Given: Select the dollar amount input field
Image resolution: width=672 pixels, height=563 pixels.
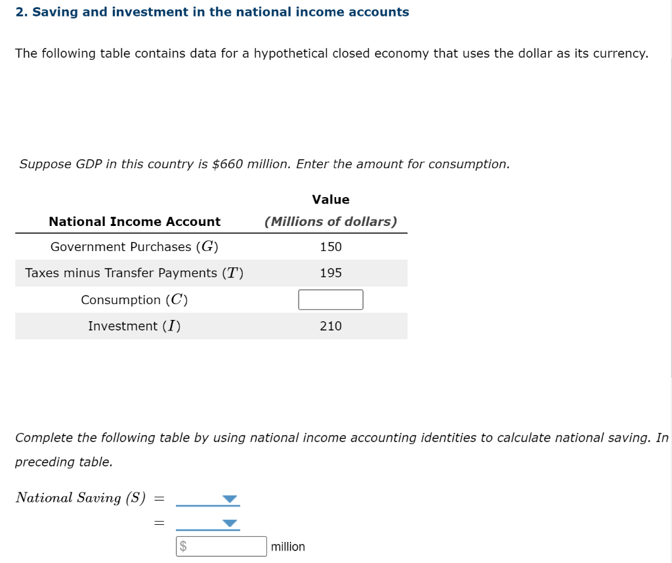Looking at the screenshot, I should tap(220, 546).
